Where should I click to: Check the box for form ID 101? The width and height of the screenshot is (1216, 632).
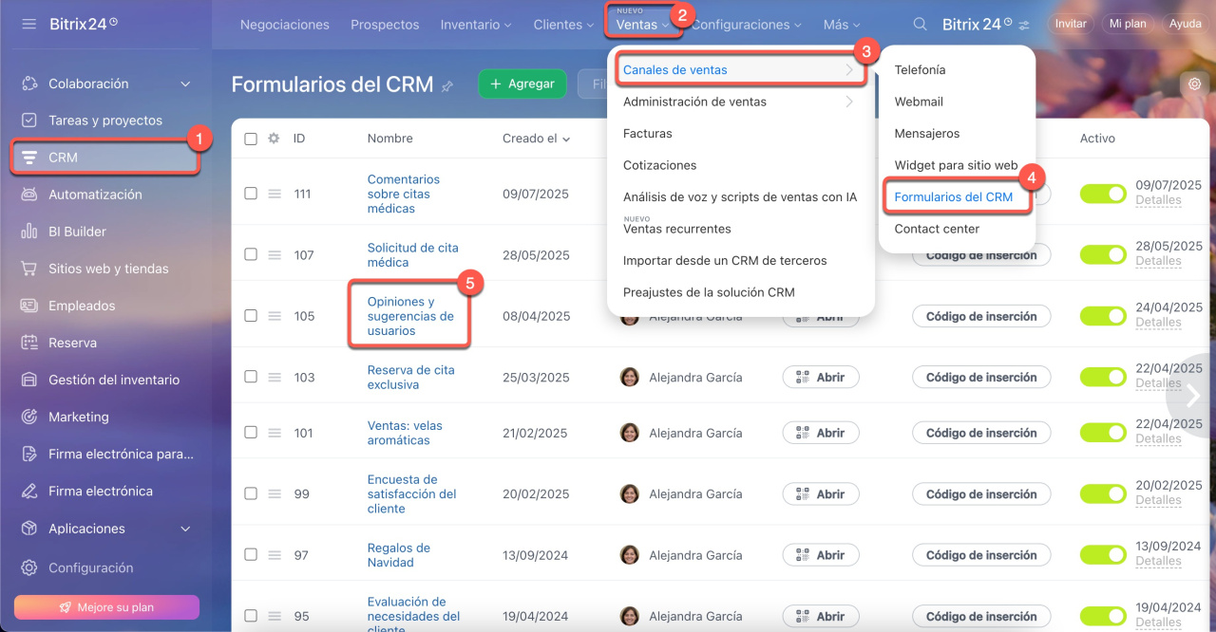click(251, 433)
